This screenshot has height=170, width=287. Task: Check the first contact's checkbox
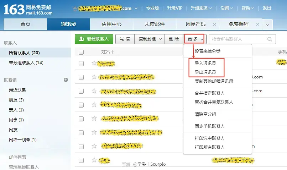[81, 64]
